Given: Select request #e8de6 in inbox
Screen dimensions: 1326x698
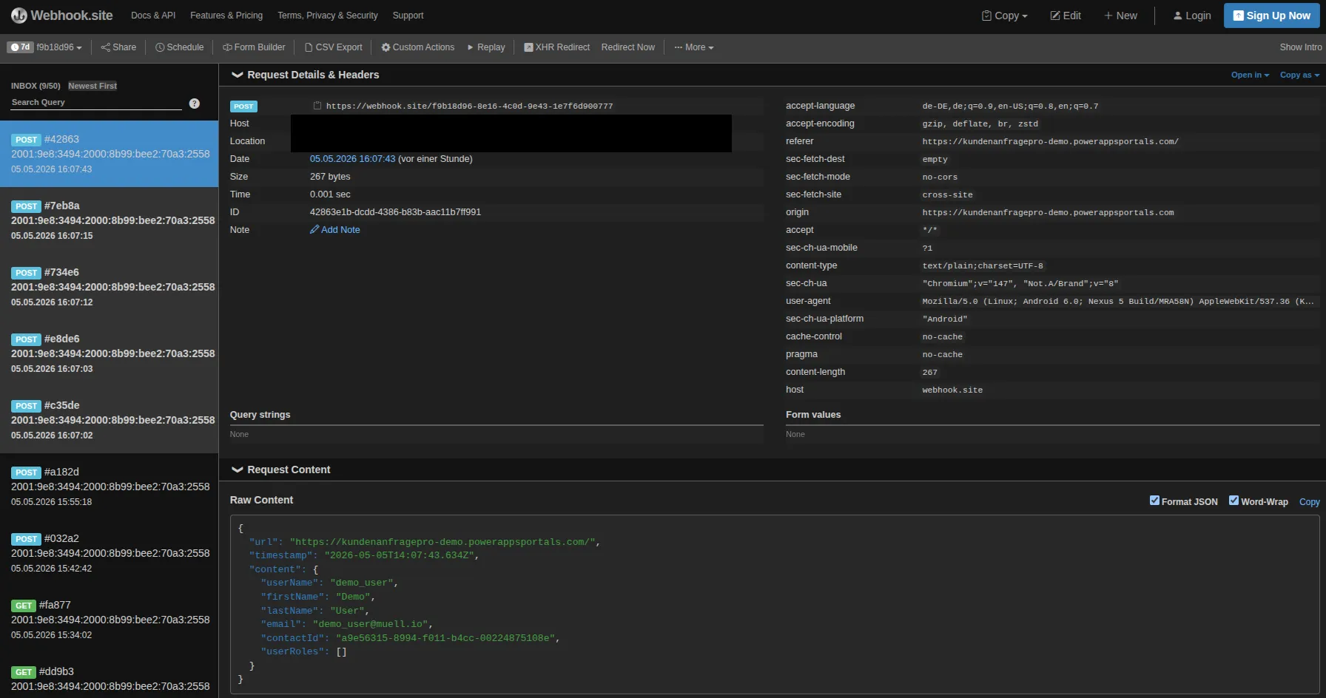Looking at the screenshot, I should pos(110,353).
